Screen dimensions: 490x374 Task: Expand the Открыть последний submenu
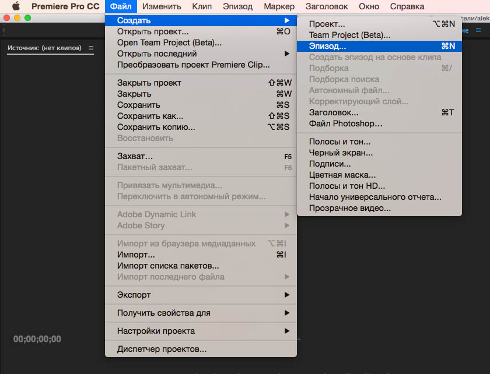201,54
